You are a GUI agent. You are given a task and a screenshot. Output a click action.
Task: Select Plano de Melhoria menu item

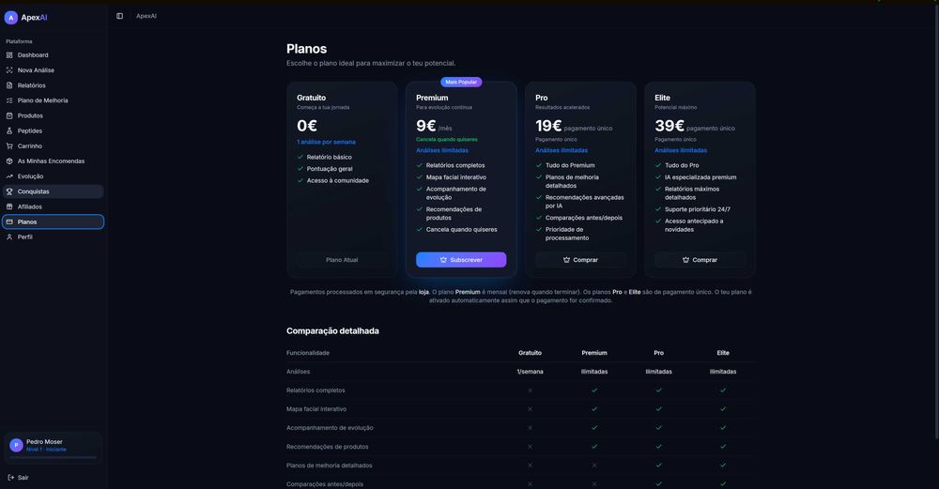(53, 100)
